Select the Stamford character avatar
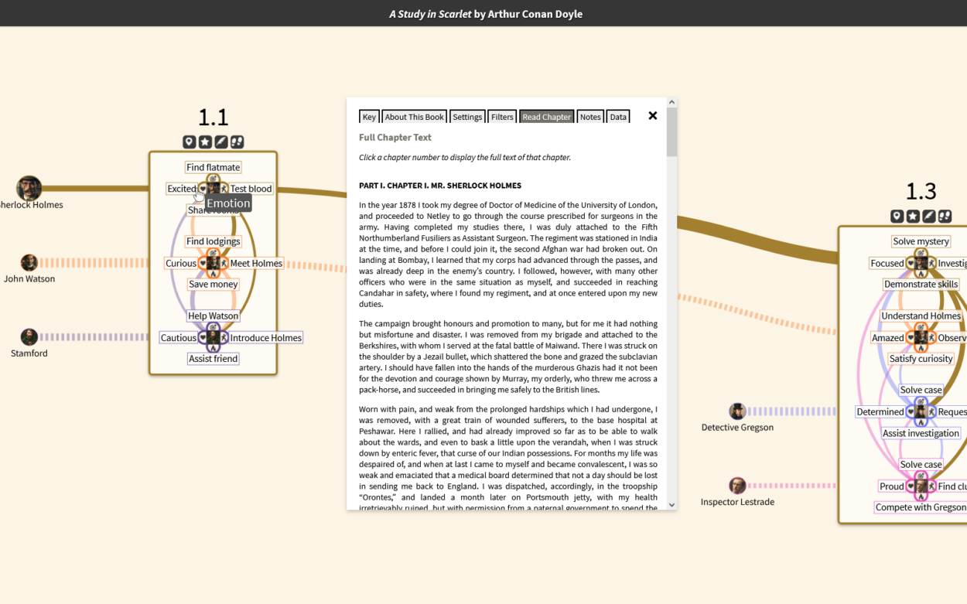Viewport: 967px width, 604px height. click(x=29, y=337)
